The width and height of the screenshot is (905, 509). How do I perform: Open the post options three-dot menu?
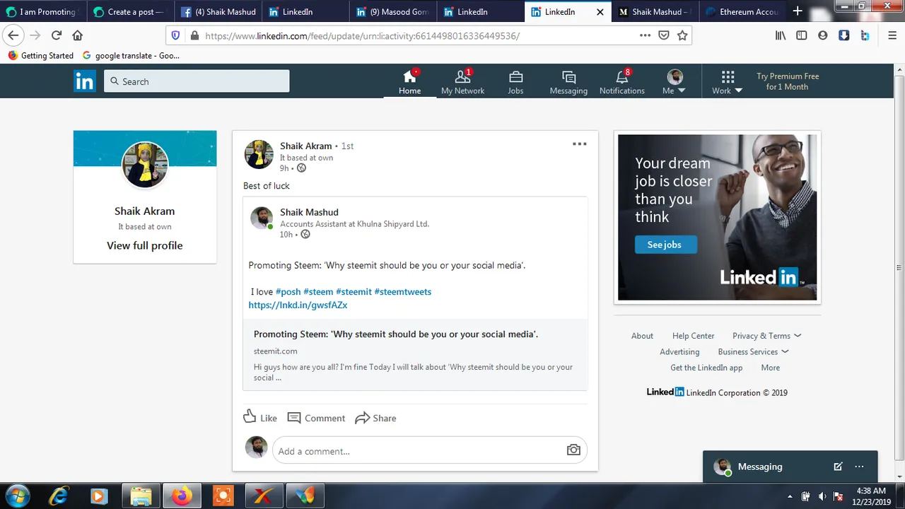(x=580, y=144)
